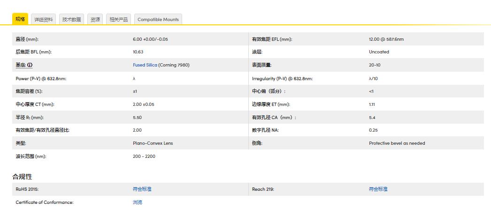Screen dimensions: 491x223
Task: Select the focal tolerance value ±1
Action: click(135, 91)
